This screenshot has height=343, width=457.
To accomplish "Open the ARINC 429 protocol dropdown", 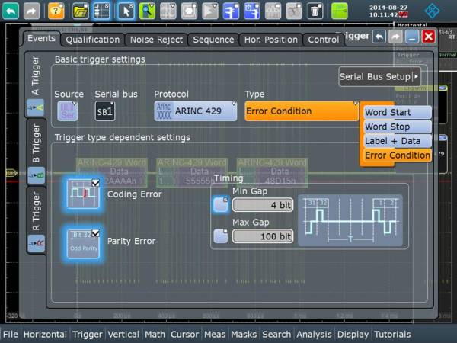I will tap(195, 111).
